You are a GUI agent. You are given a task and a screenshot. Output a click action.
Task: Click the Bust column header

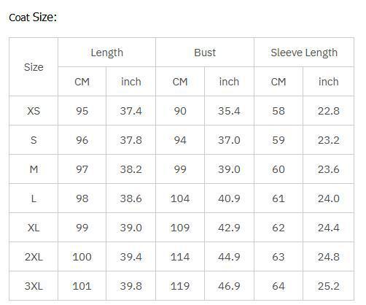[205, 53]
